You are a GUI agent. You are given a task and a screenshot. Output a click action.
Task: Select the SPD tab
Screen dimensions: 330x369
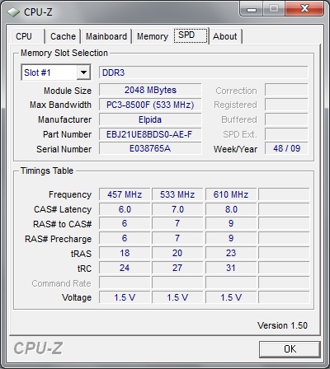[x=191, y=35]
